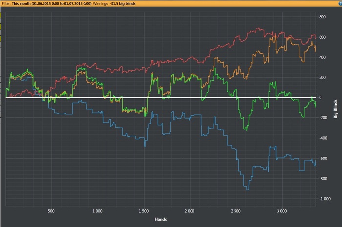Click the "600" tick on the Big Blinds axis
The height and width of the screenshot is (227, 342).
click(x=322, y=37)
